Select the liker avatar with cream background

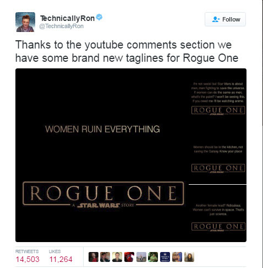tap(117, 257)
